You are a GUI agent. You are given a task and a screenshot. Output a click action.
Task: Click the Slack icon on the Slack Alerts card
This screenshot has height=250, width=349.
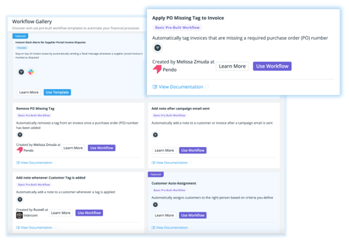point(31,72)
